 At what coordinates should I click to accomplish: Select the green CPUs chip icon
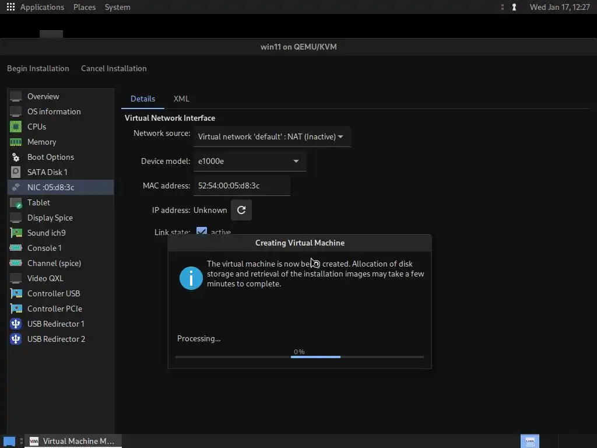[16, 127]
